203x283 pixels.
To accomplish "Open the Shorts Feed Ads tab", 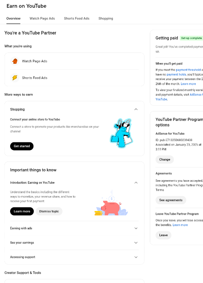I will 77,18.
